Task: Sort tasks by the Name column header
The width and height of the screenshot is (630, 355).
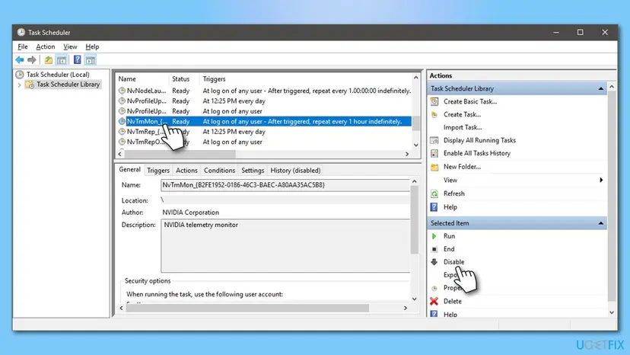Action: tap(142, 79)
